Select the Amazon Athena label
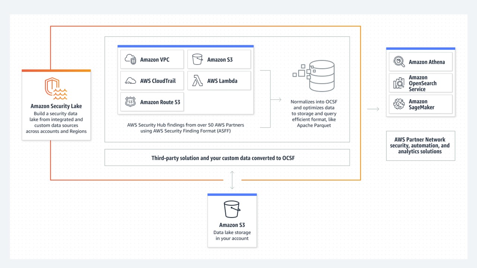Image resolution: width=477 pixels, height=268 pixels. 427,62
